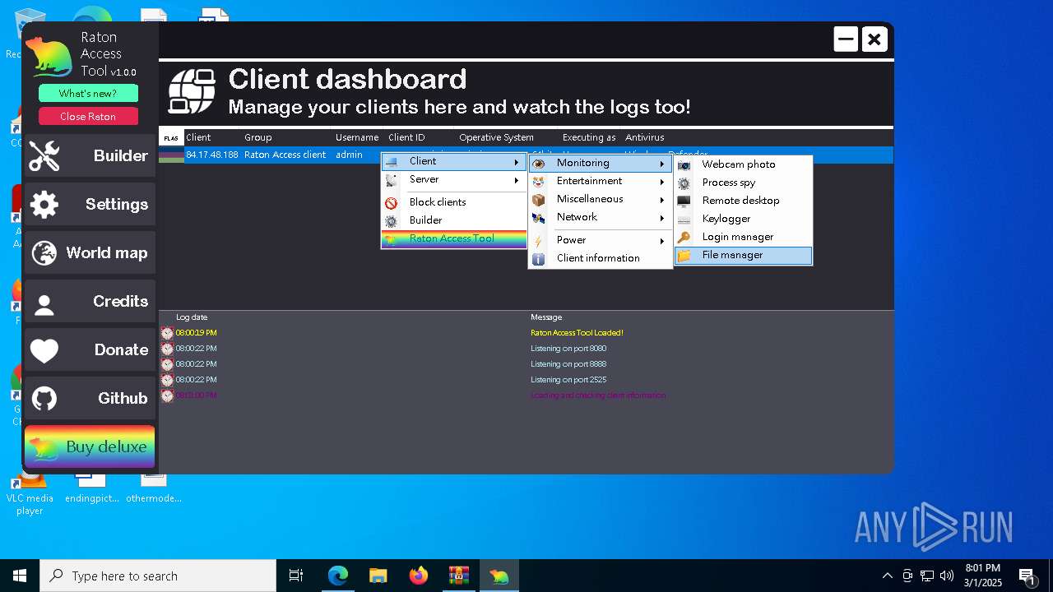
Task: Click the heart icon beside Donate
Action: 44,351
